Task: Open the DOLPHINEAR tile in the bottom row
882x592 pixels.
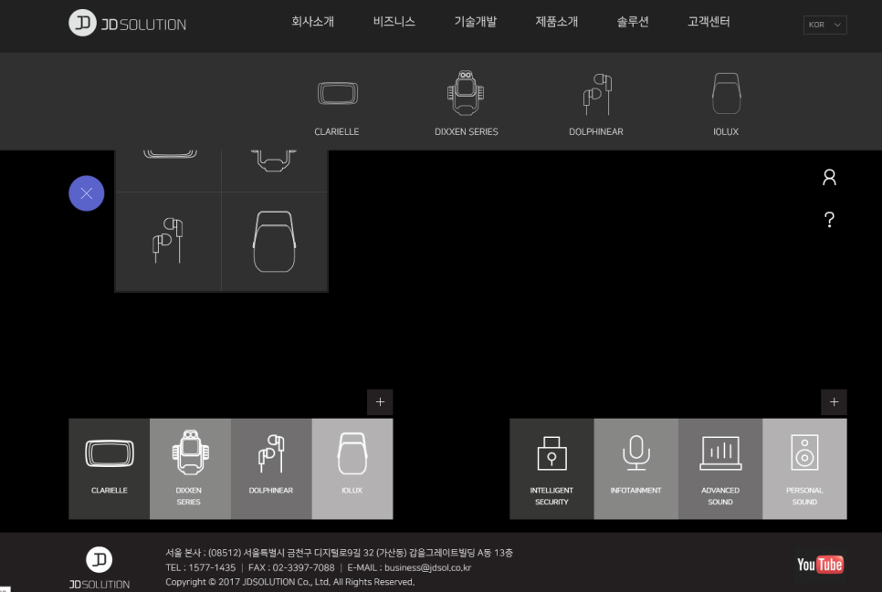Action: coord(271,468)
